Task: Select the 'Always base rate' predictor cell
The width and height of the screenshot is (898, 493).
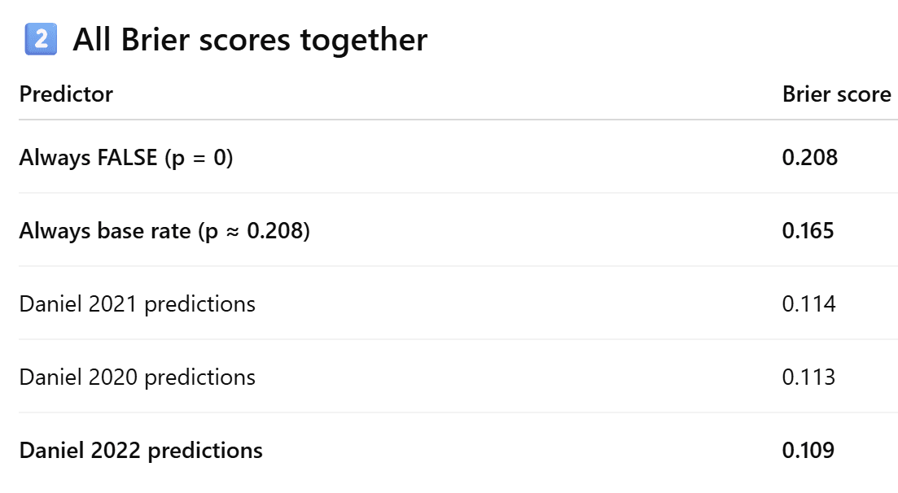Action: tap(164, 231)
